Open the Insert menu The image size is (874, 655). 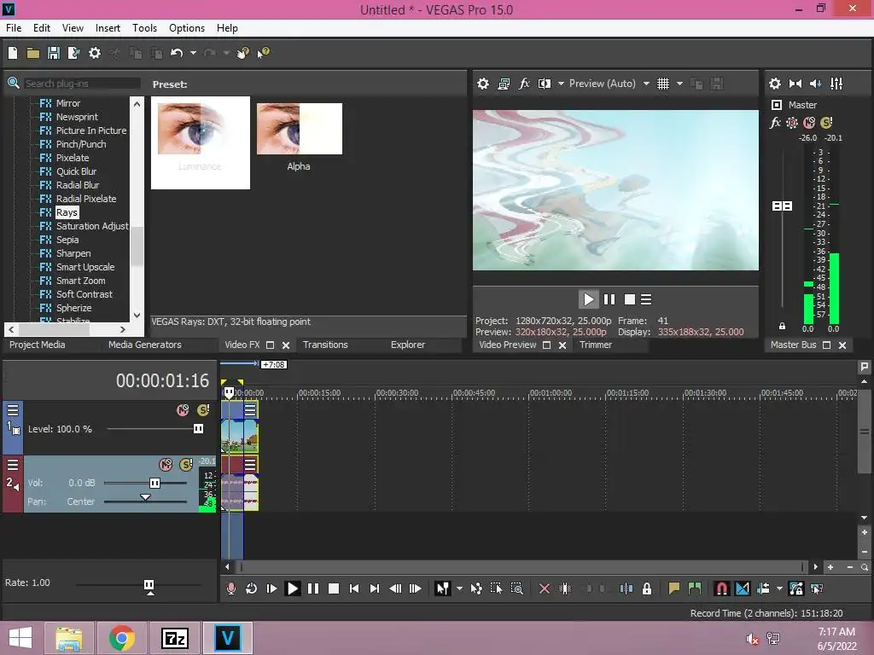point(108,28)
